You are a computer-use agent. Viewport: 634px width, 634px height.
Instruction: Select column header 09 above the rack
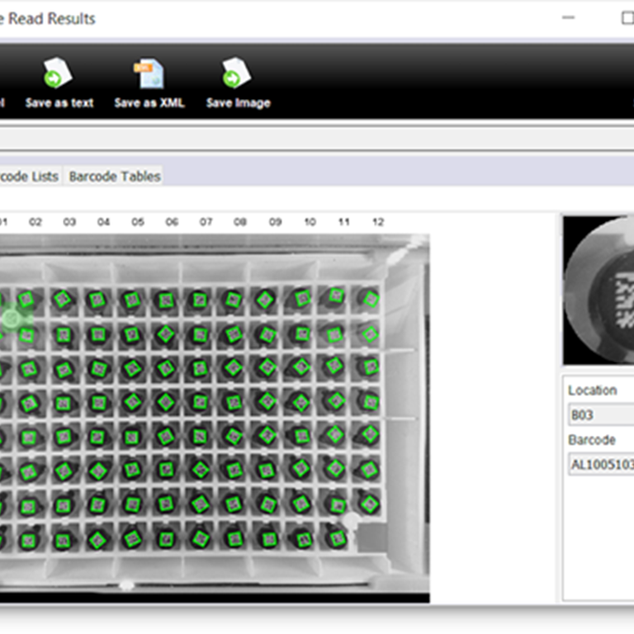[x=275, y=222]
